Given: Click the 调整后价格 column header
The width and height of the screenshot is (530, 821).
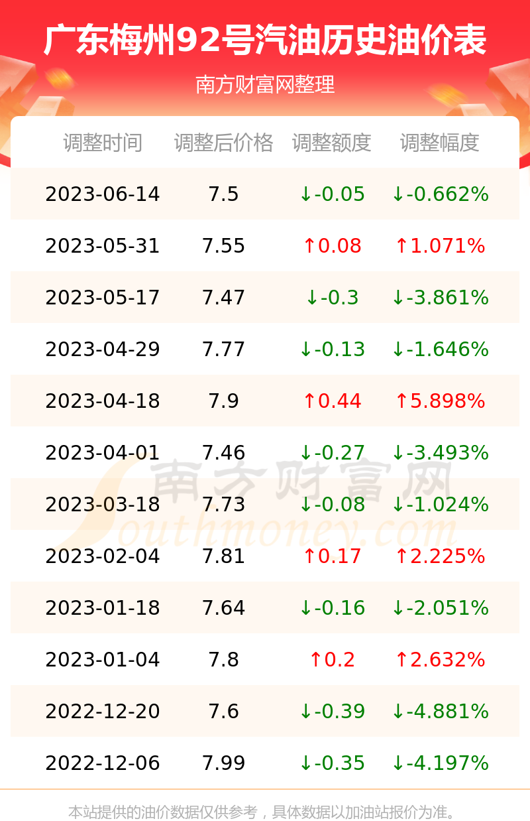Looking at the screenshot, I should 224,143.
